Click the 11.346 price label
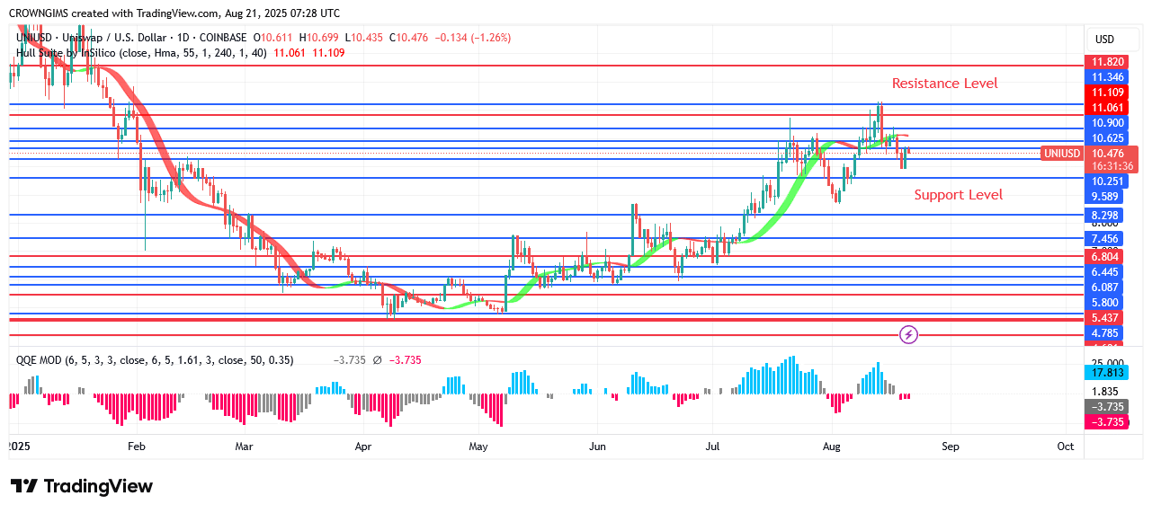1152x513 pixels. (1105, 77)
